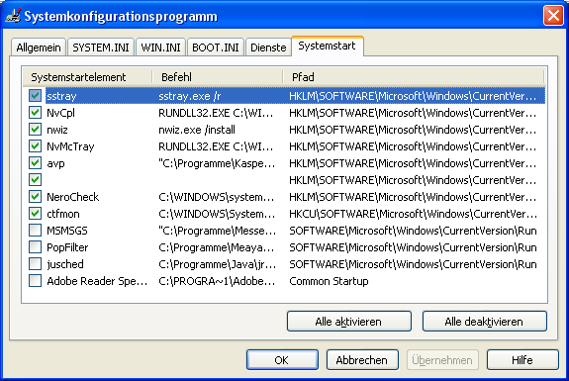569x381 pixels.
Task: Click the path cell of the MSMSGS row
Action: (413, 231)
